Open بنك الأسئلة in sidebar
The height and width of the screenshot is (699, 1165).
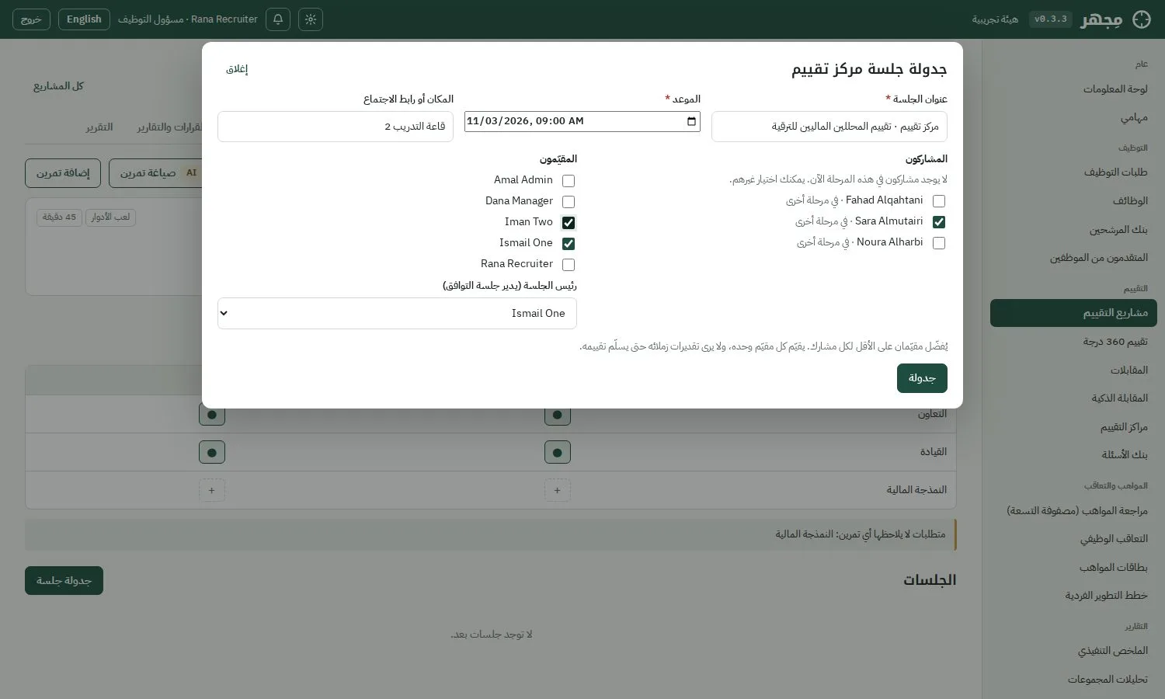coord(1073,454)
